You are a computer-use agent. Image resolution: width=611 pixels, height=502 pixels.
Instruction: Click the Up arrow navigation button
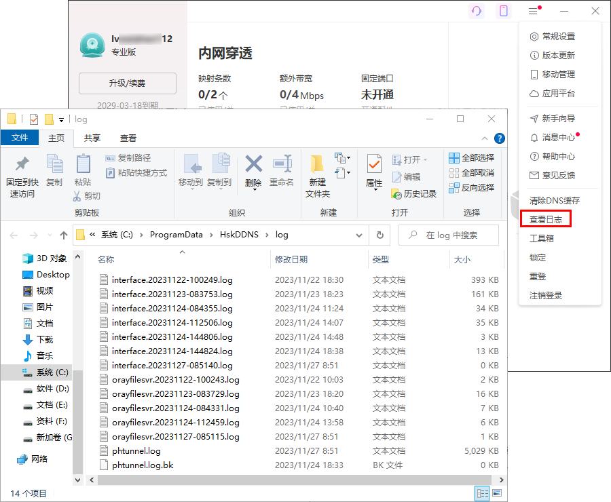tap(64, 235)
